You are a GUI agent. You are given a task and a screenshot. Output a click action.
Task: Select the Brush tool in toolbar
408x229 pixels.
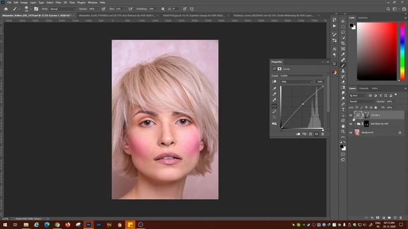[343, 66]
